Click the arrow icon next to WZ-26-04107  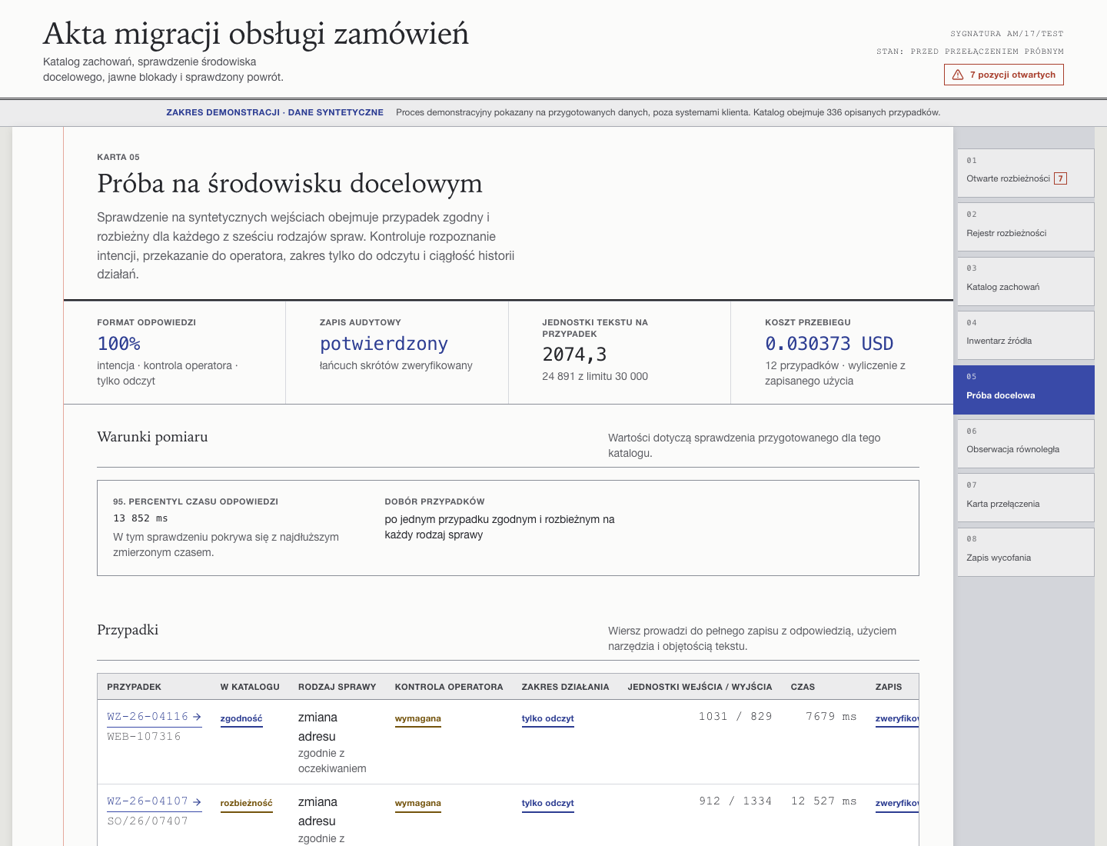click(197, 801)
